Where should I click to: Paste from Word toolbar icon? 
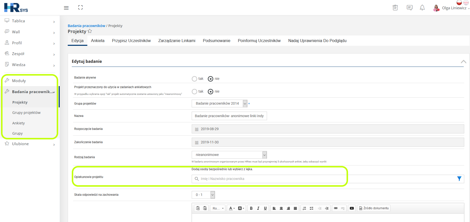(205, 208)
